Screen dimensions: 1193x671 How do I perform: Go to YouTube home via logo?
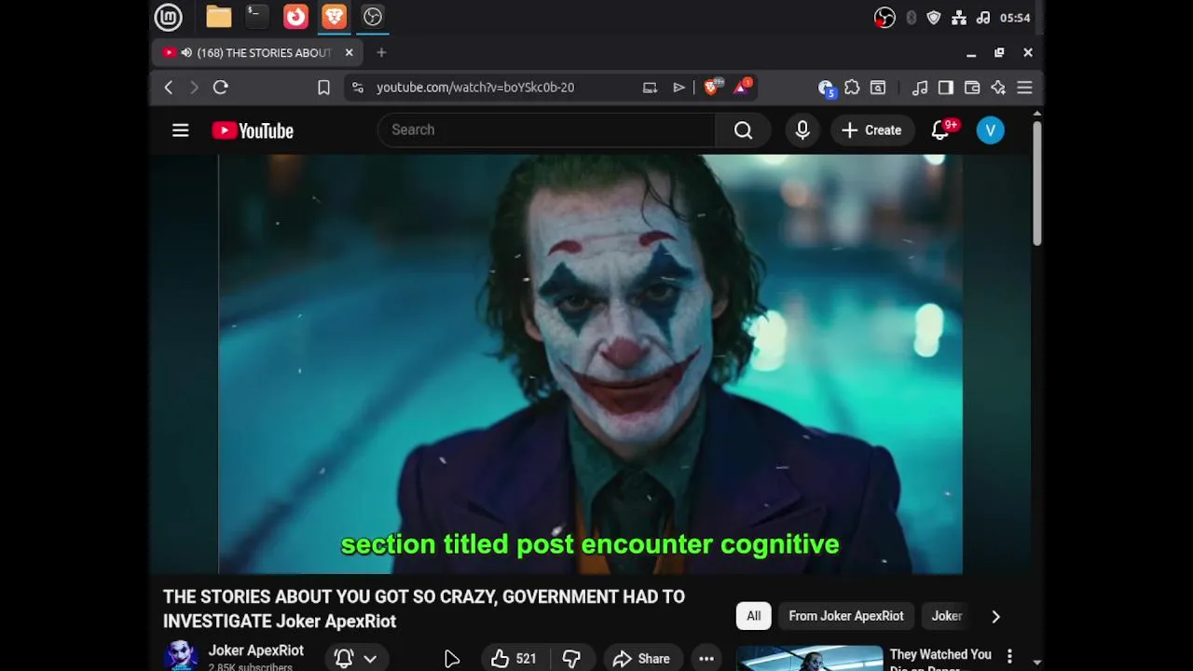point(253,130)
